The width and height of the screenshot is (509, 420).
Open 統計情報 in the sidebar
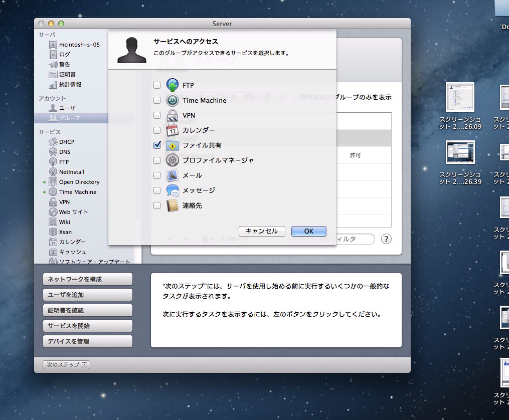[65, 85]
